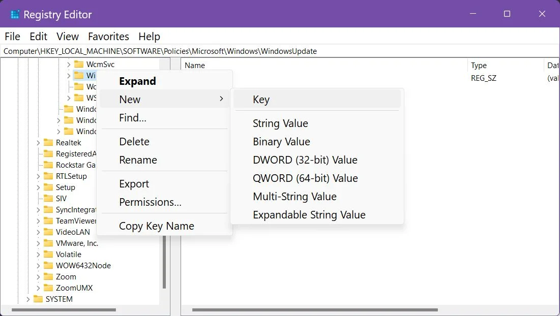Open the Edit menu
The height and width of the screenshot is (316, 560).
click(x=39, y=37)
